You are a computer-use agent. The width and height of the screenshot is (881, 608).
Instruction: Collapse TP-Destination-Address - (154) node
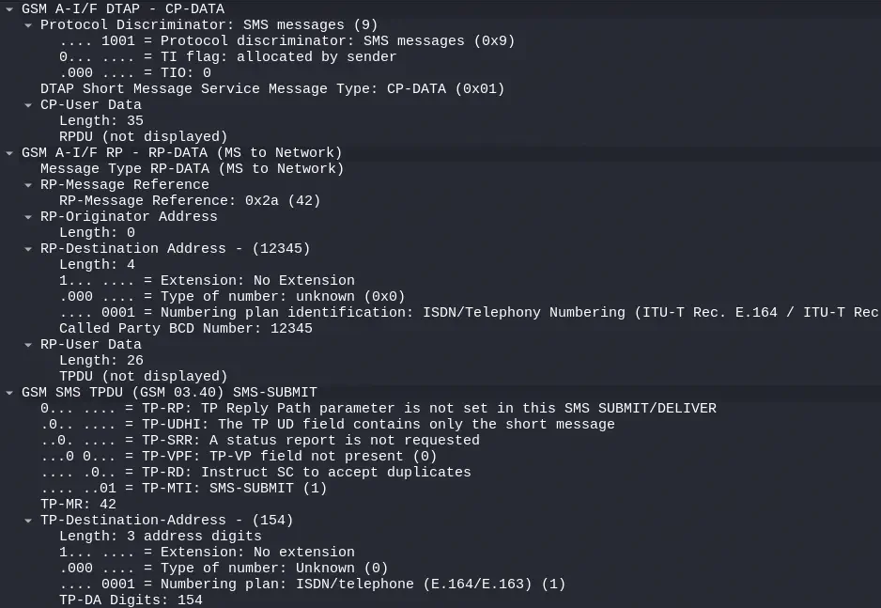point(28,521)
